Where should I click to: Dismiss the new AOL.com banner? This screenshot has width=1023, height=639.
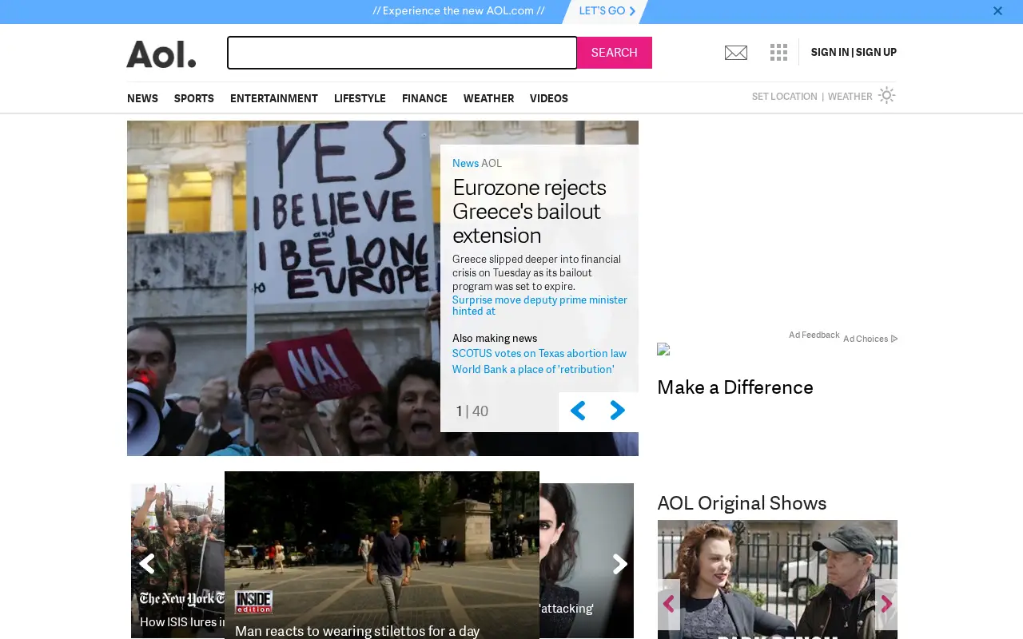pos(997,11)
